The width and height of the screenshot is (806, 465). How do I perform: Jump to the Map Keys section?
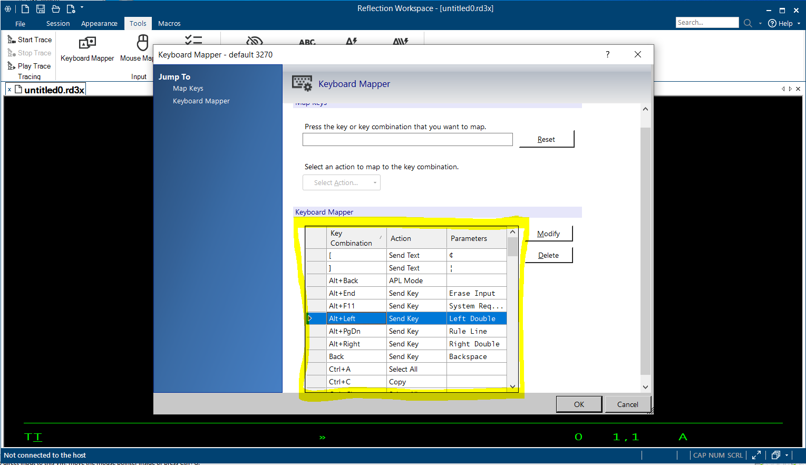click(x=188, y=89)
